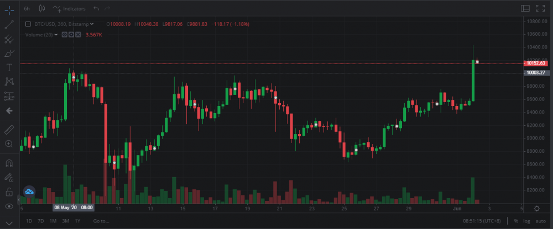Pick the text annotation tool
This screenshot has height=229, width=553.
tap(9, 67)
